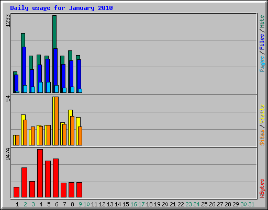The height and width of the screenshot is (210, 268).
Task: Select the yellow visits bar for day 8
Action: tap(70, 113)
